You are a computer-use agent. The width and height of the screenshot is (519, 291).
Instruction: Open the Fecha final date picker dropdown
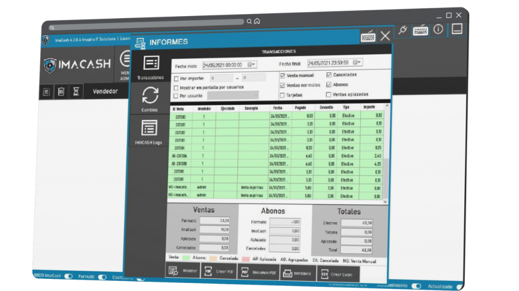click(357, 62)
